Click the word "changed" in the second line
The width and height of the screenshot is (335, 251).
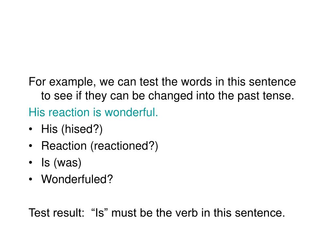point(170,96)
